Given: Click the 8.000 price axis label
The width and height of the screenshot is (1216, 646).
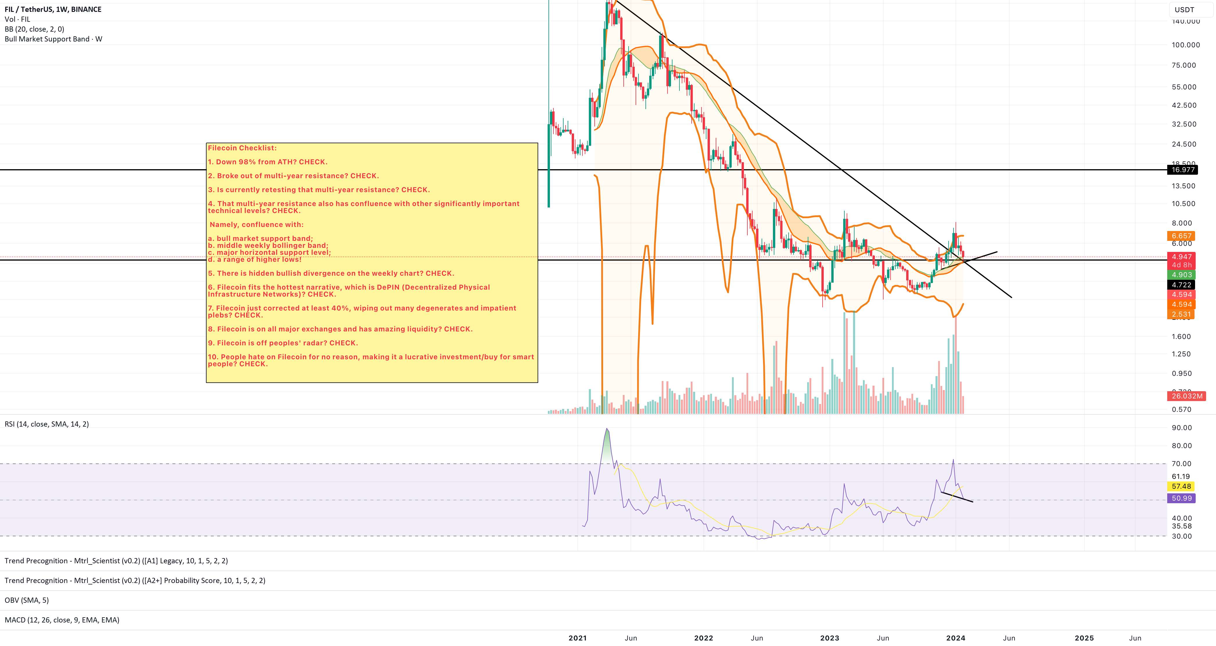Looking at the screenshot, I should coord(1182,224).
